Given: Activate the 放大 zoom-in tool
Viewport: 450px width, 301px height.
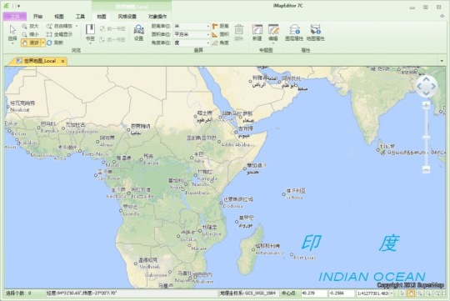Looking at the screenshot, I should [x=30, y=26].
